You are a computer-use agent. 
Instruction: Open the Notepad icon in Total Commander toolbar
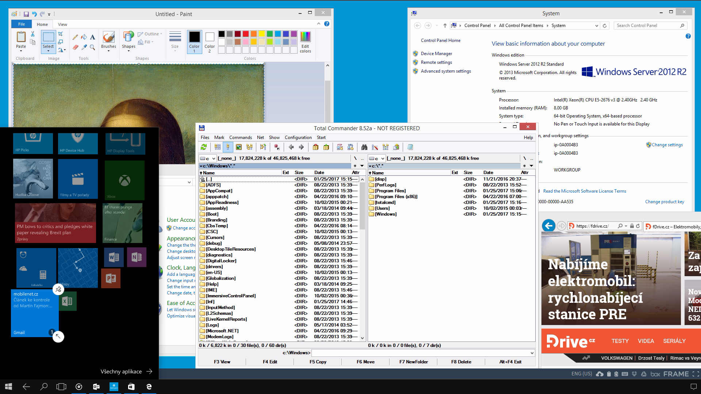(410, 147)
